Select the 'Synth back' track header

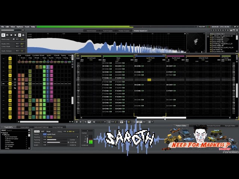point(176,58)
